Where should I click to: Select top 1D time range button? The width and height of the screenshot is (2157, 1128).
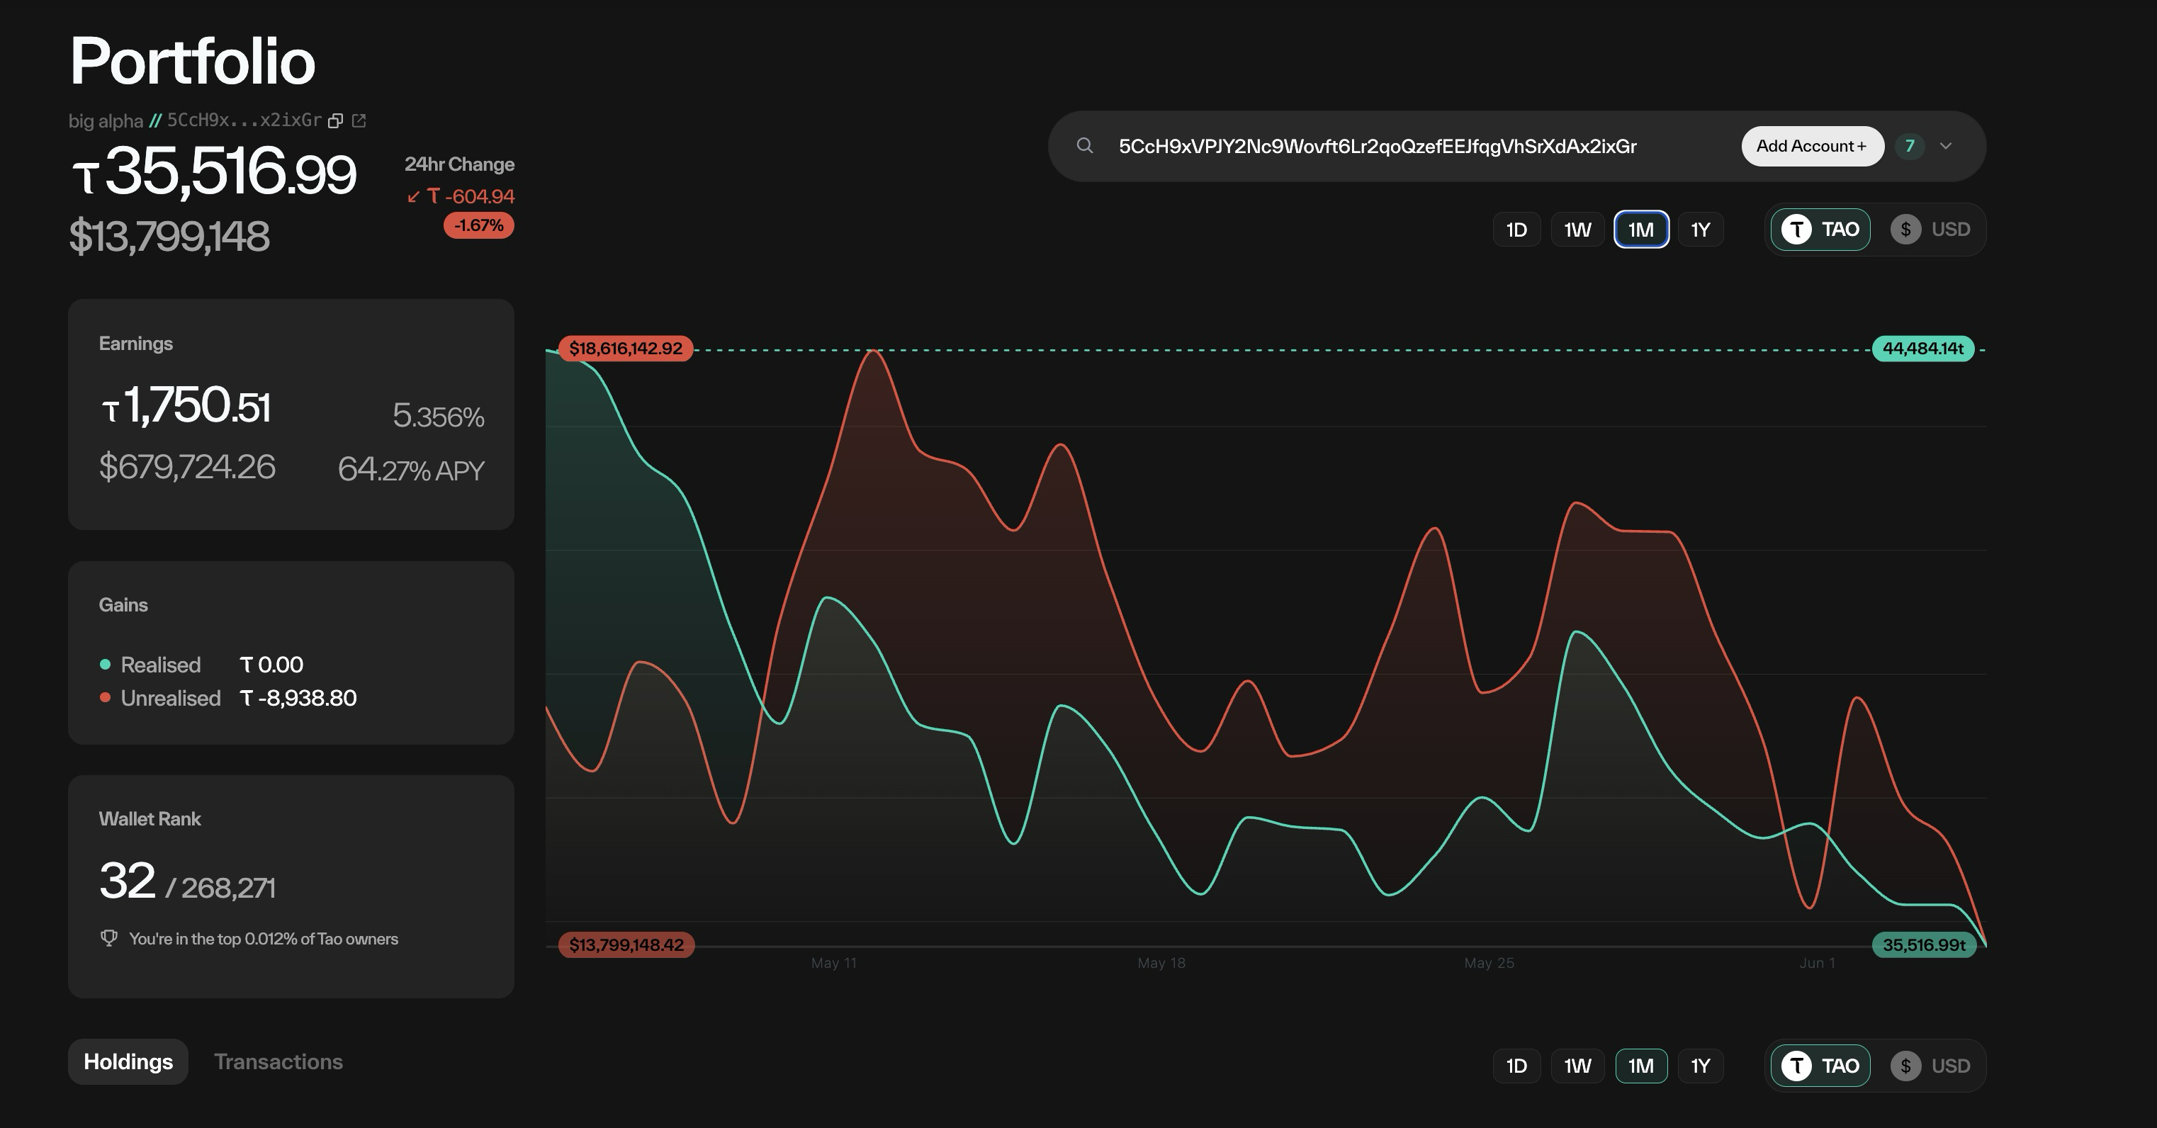pos(1516,230)
